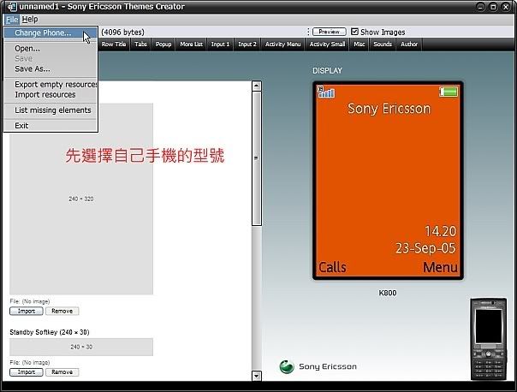Switch to the Tabs tab
This screenshot has width=517, height=392.
[140, 45]
